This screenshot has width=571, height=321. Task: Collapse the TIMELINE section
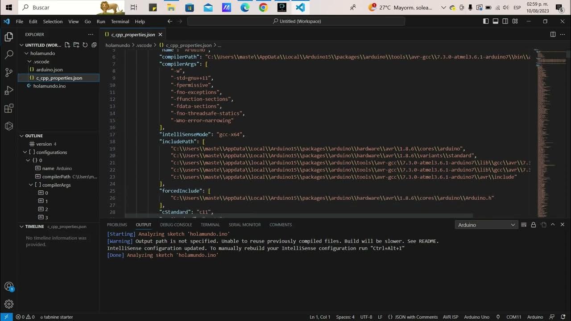click(21, 226)
